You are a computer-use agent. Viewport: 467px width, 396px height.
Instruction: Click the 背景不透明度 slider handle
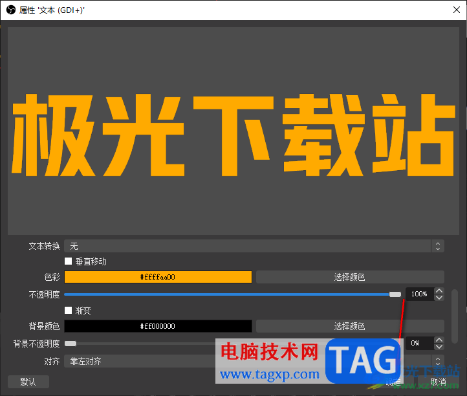pyautogui.click(x=71, y=344)
